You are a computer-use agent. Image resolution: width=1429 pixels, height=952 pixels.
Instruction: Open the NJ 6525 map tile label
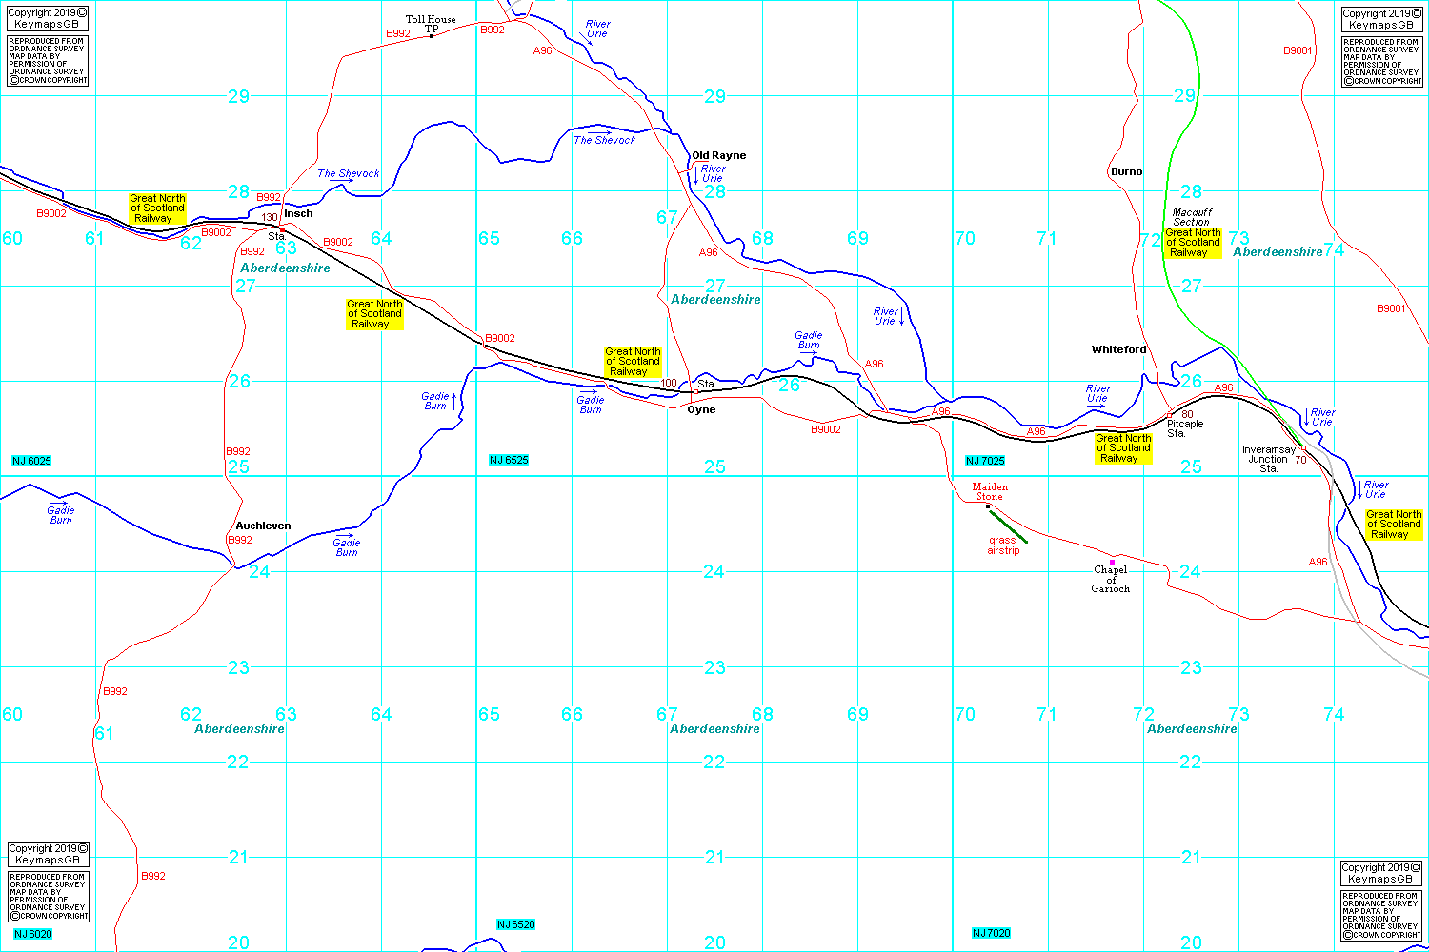509,460
